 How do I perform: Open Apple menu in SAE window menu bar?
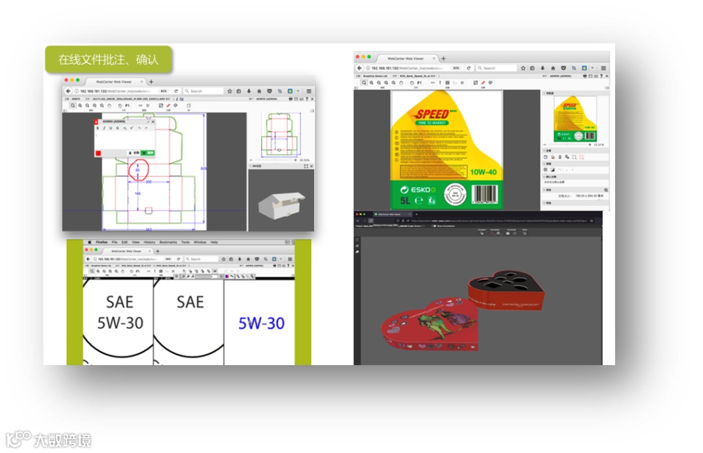(90, 242)
